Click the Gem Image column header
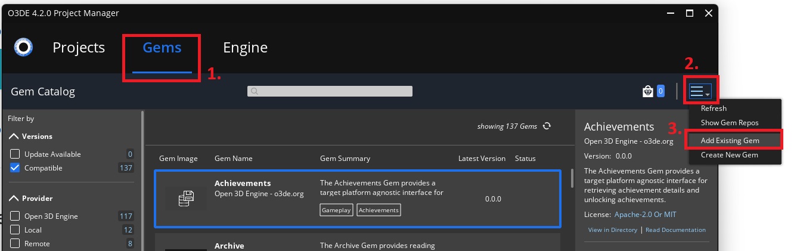 (x=178, y=158)
